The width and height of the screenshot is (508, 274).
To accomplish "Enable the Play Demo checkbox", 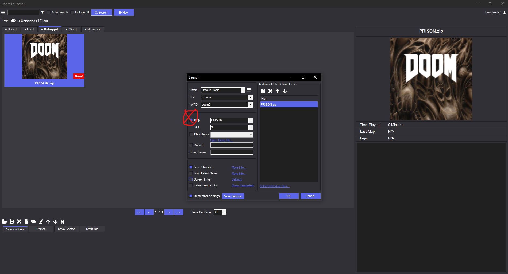I will (x=191, y=134).
